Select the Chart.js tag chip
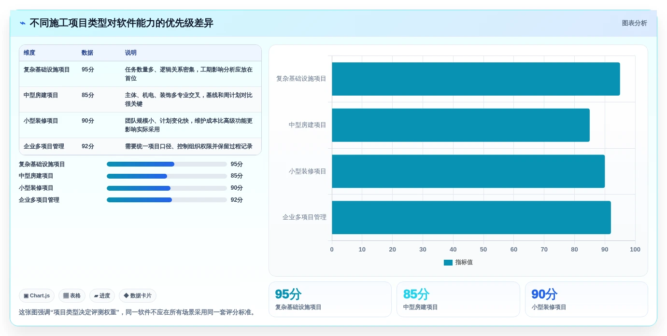The height and width of the screenshot is (336, 667). (x=37, y=296)
